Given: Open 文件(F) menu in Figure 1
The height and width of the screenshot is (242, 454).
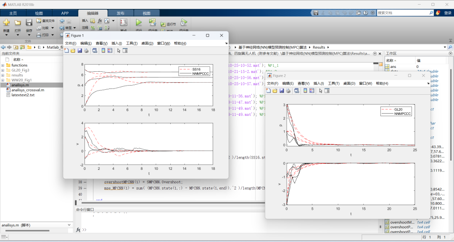Looking at the screenshot, I should tap(71, 43).
